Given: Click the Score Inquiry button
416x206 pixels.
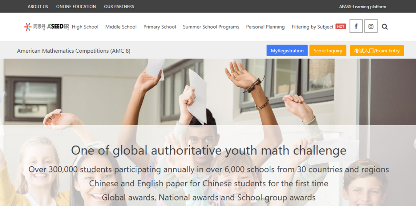Looking at the screenshot, I should [328, 51].
